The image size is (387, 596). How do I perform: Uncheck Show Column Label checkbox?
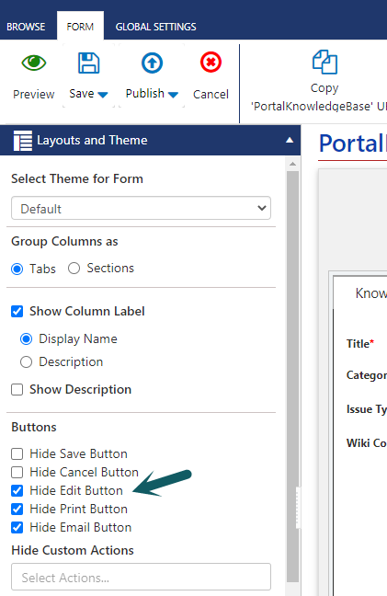[x=17, y=311]
